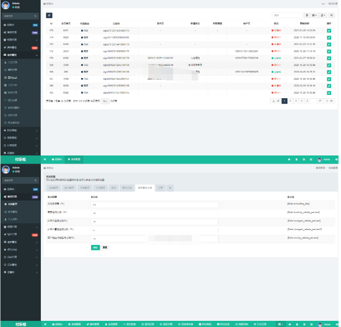Open the page size dropdown showing 10
This screenshot has height=327, width=341.
(105, 101)
